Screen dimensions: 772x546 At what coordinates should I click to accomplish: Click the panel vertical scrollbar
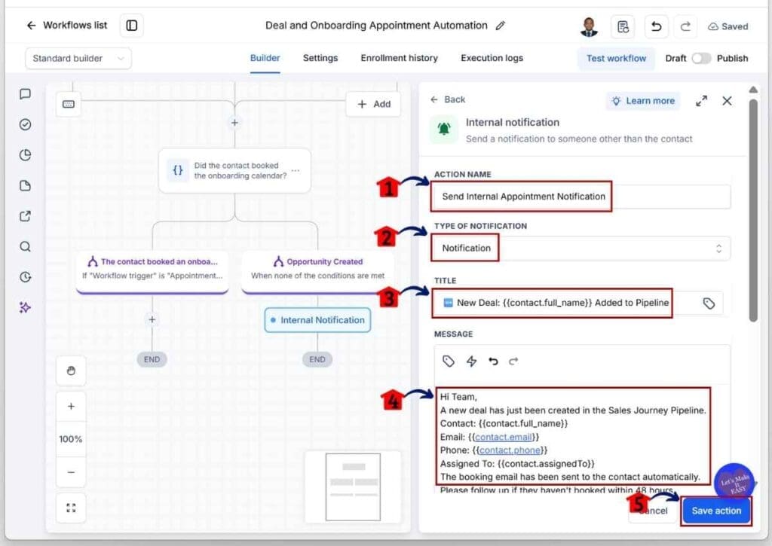[x=753, y=212]
